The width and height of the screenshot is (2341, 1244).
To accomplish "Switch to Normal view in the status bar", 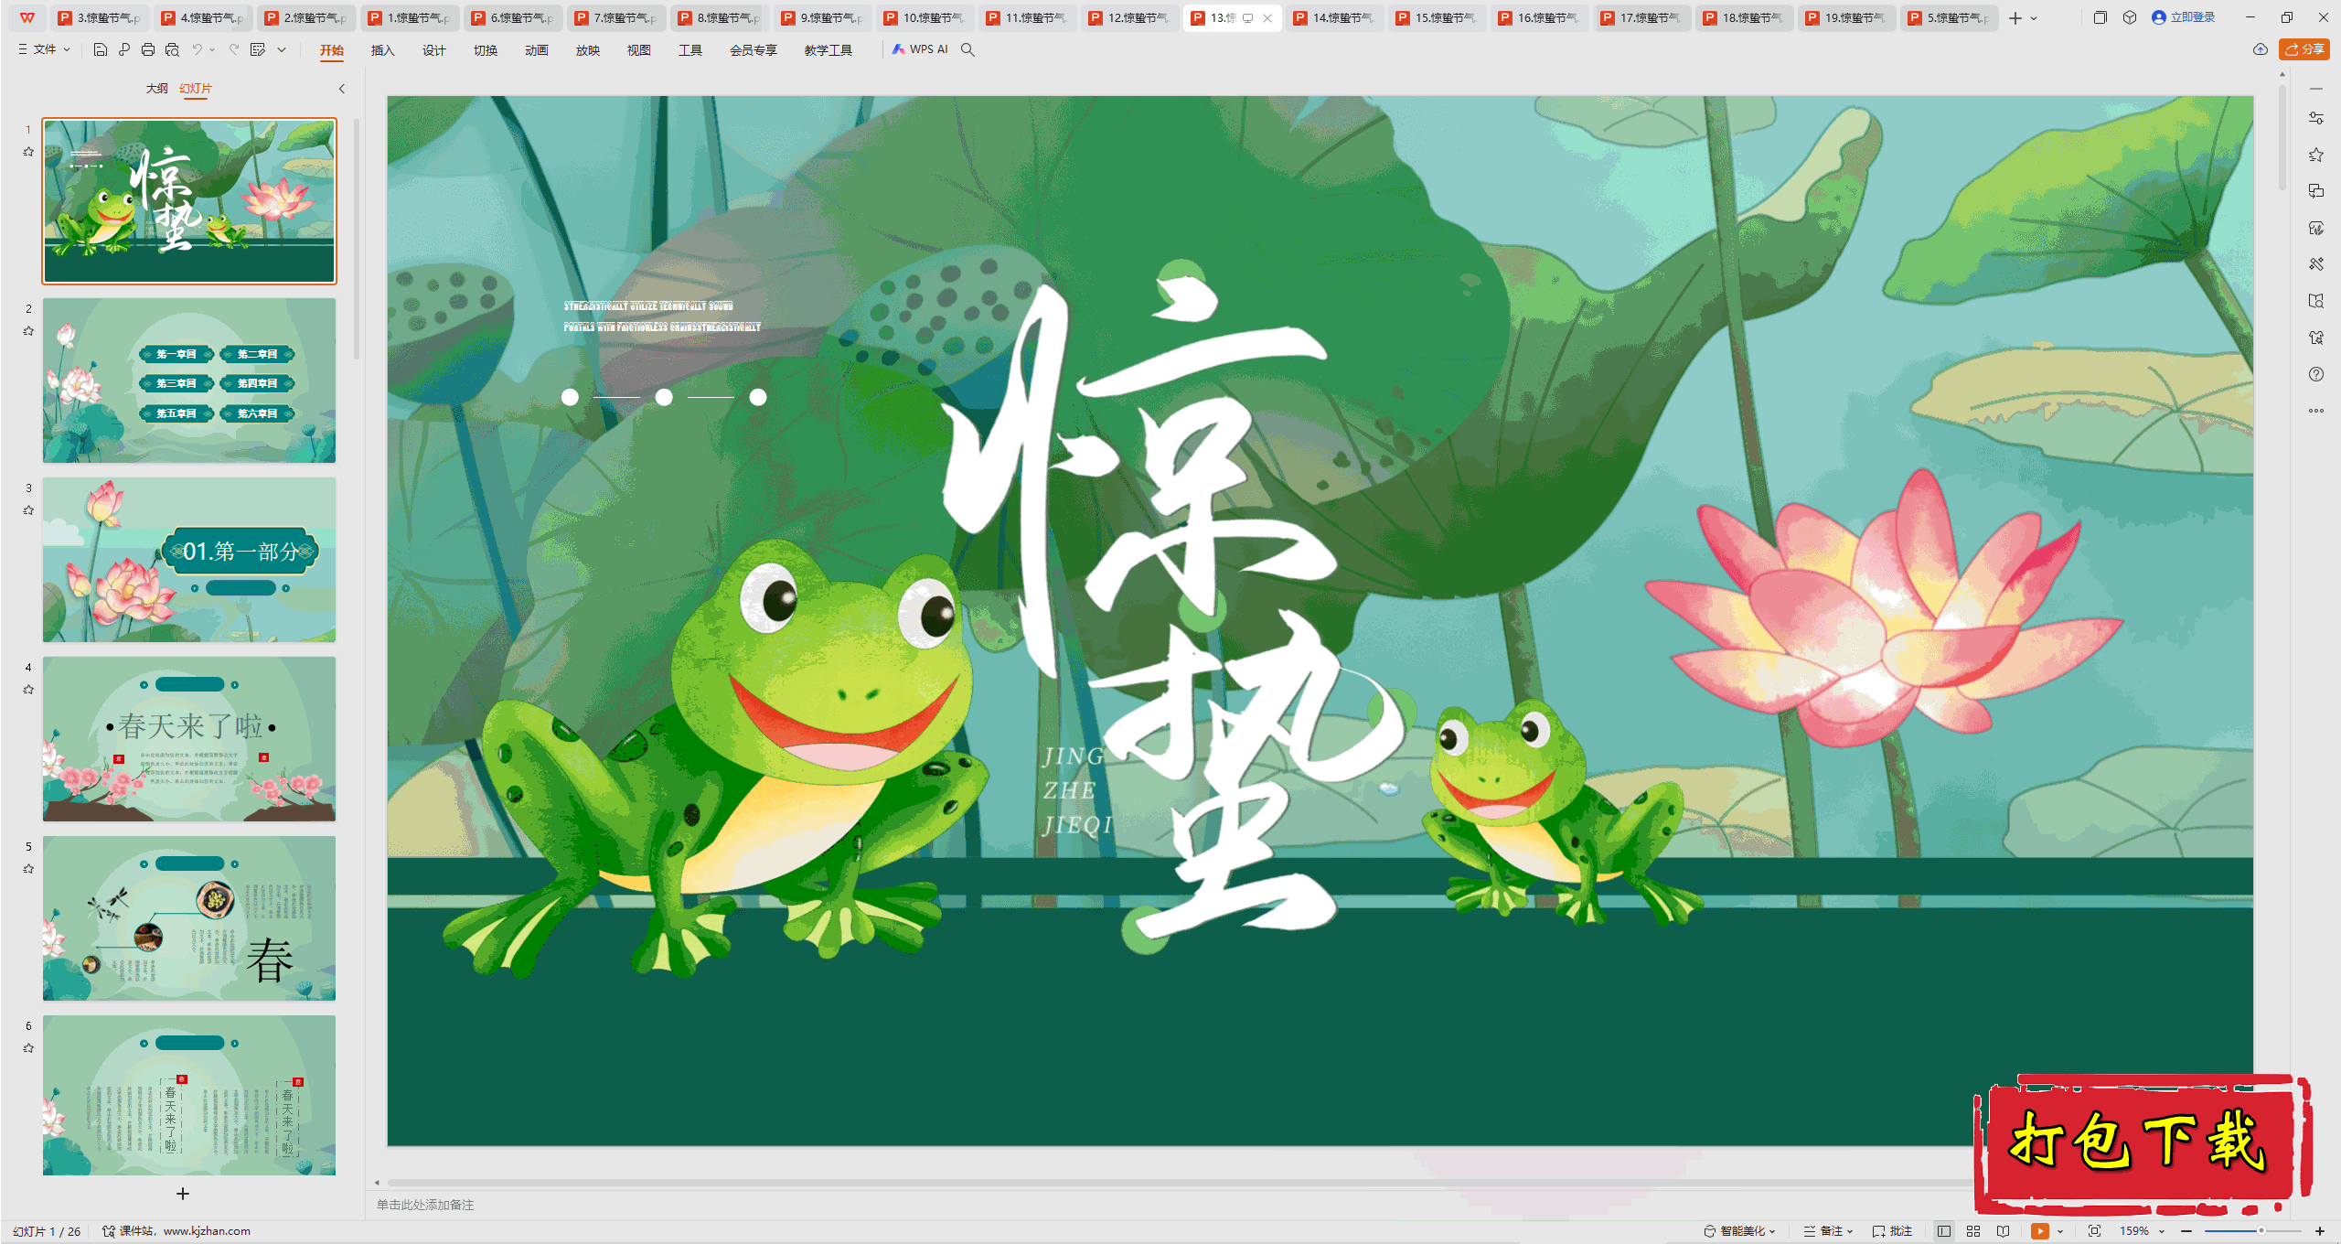I will tap(1944, 1231).
